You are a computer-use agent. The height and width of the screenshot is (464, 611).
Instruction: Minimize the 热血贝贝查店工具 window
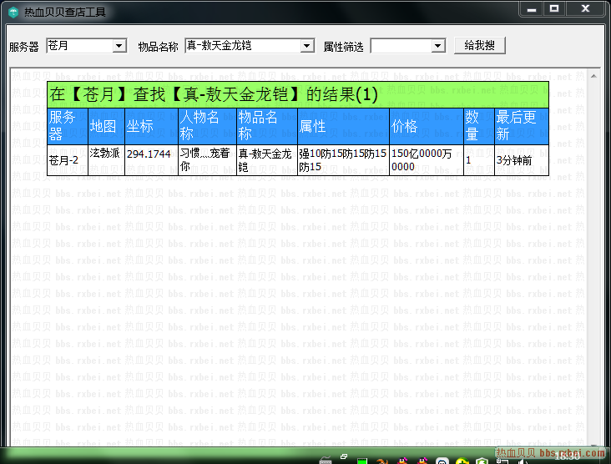pyautogui.click(x=532, y=9)
